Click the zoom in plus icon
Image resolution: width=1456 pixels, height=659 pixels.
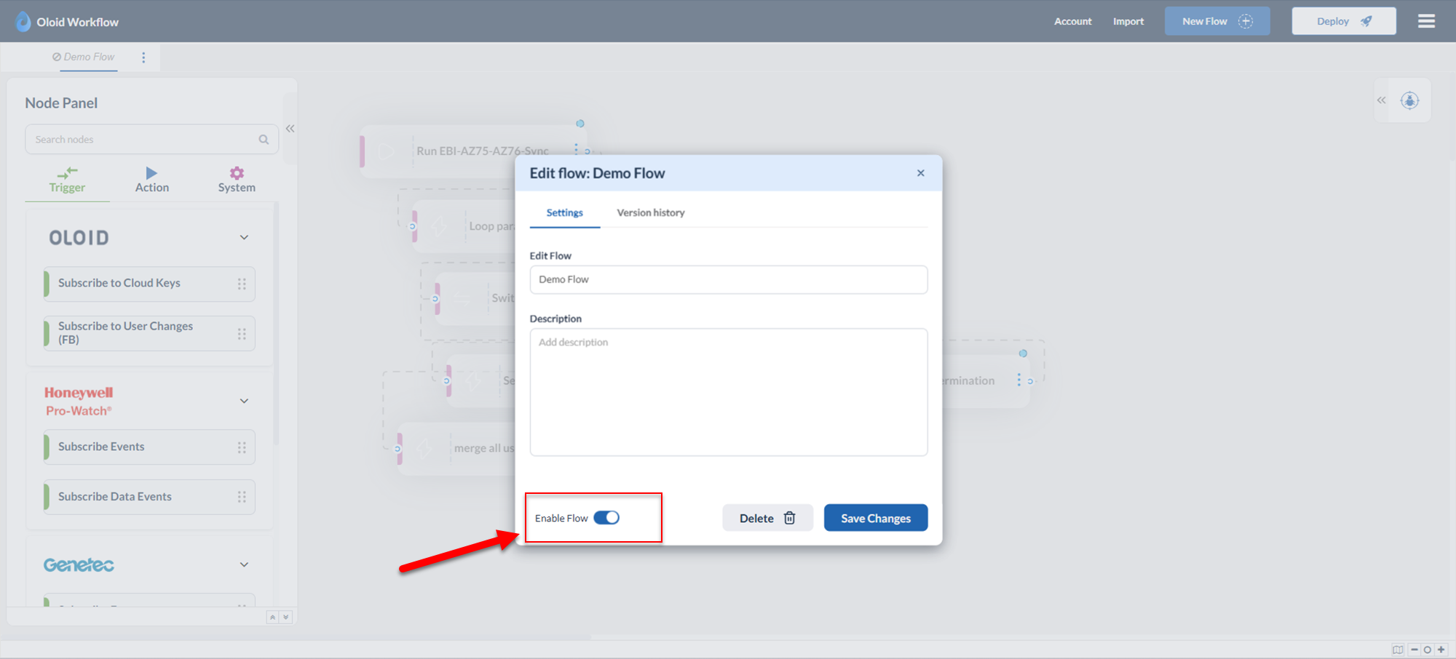1441,650
